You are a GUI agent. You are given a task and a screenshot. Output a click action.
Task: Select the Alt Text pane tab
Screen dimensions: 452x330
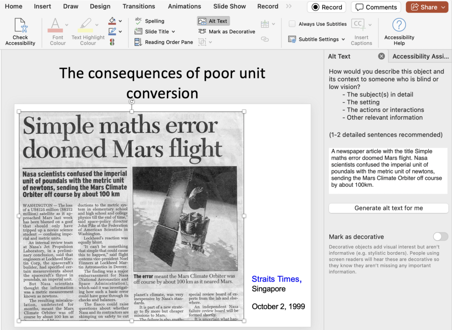tap(339, 56)
